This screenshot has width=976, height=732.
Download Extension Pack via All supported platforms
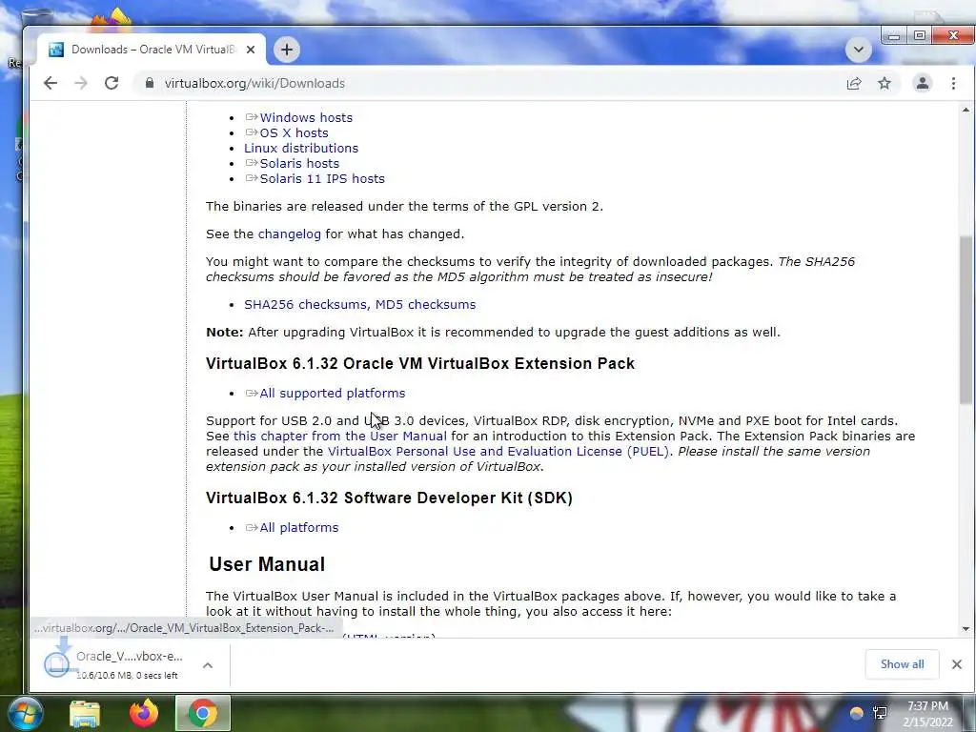[333, 394]
